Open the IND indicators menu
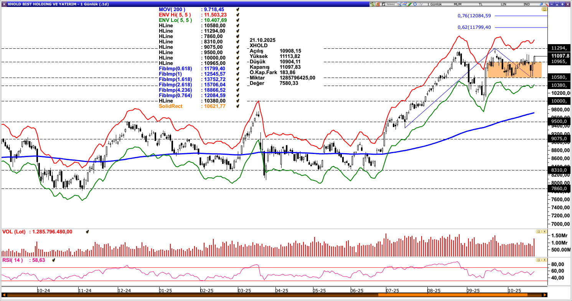The height and width of the screenshot is (301, 572). pyautogui.click(x=526, y=4)
